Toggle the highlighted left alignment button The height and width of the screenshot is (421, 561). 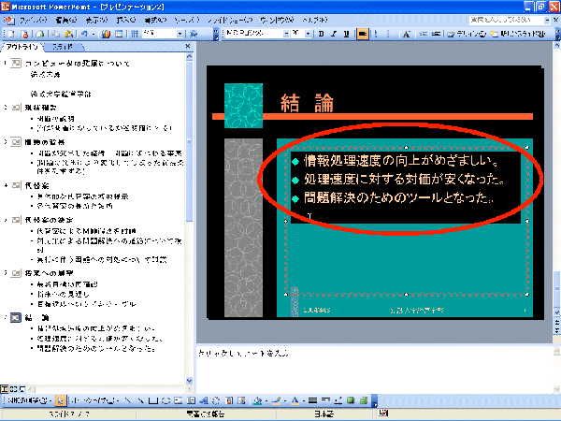pyautogui.click(x=363, y=34)
